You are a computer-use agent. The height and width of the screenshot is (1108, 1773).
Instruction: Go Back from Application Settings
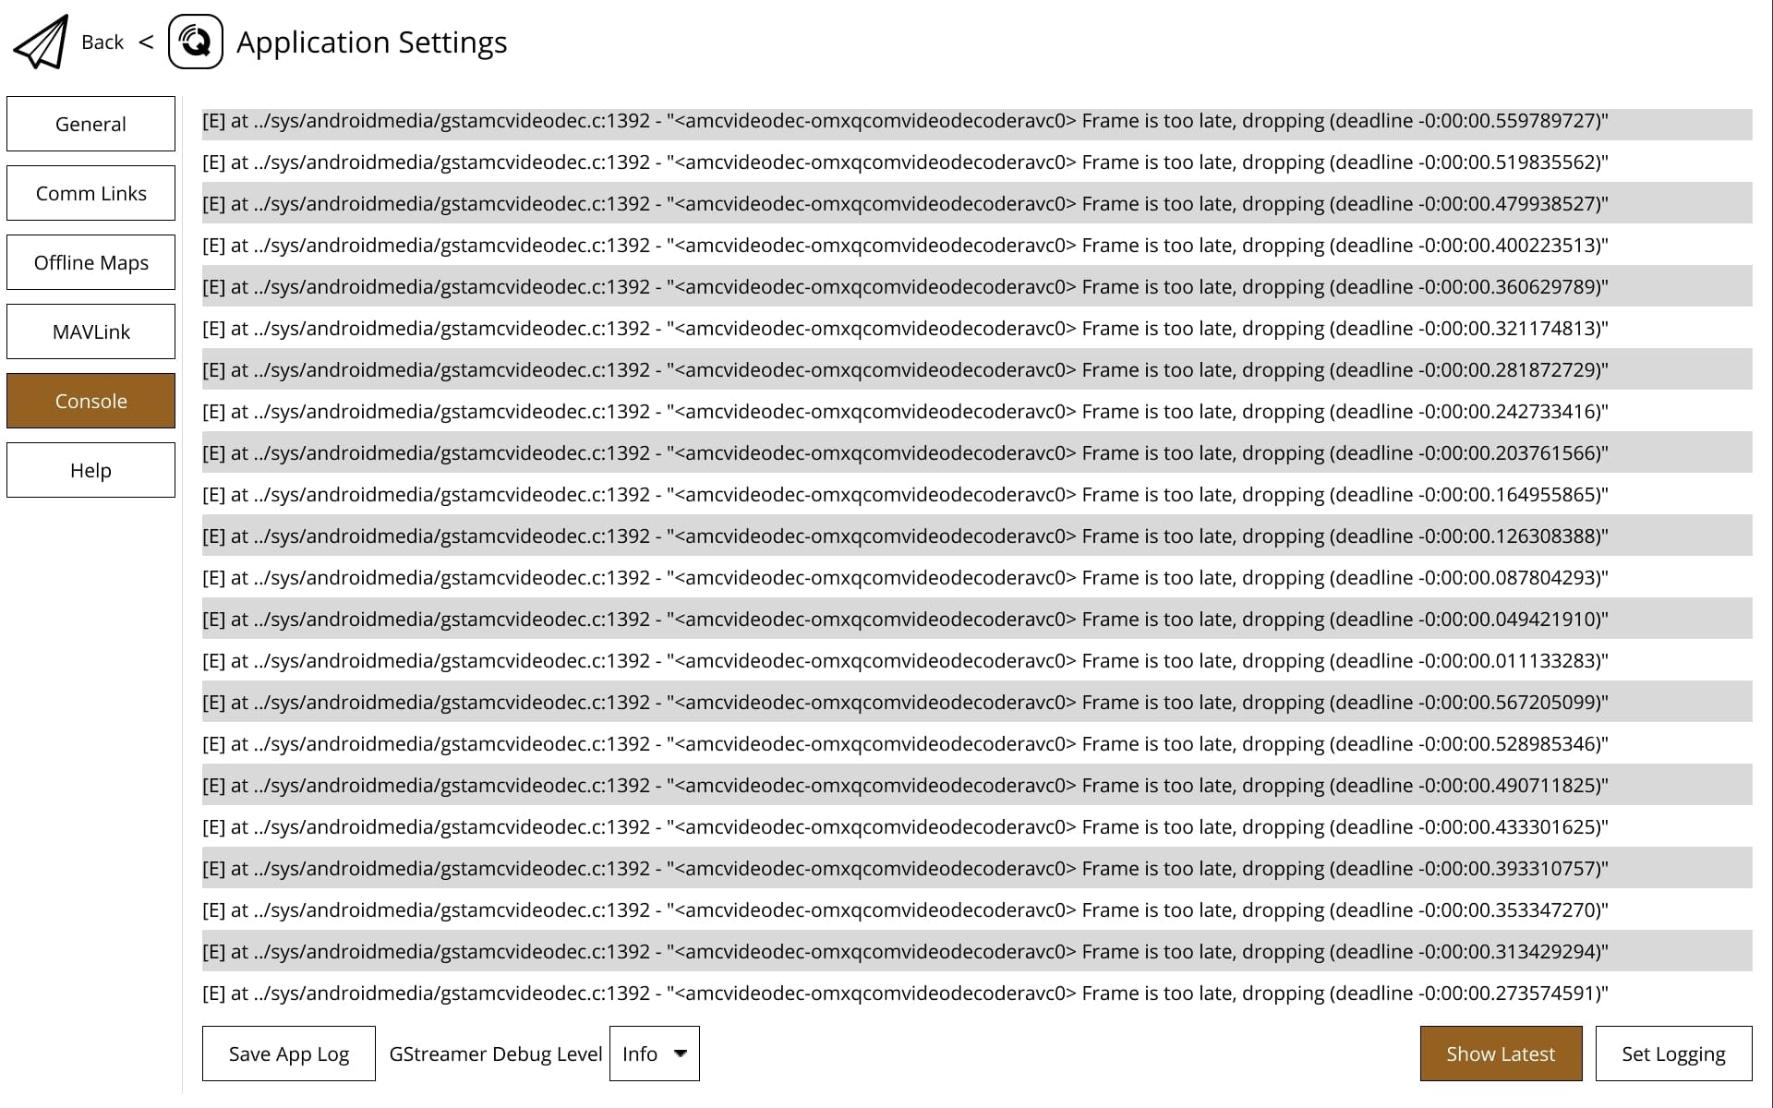pos(103,42)
